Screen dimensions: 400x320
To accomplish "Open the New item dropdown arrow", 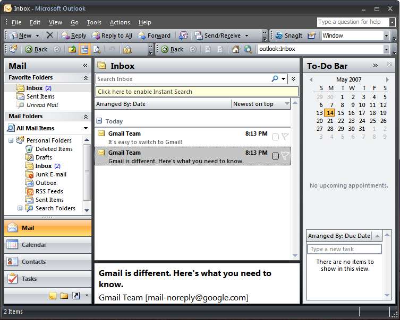I will [x=37, y=35].
